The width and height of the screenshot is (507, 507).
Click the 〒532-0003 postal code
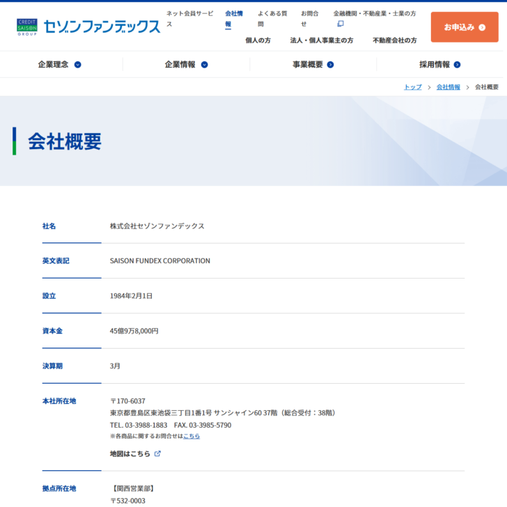pyautogui.click(x=127, y=501)
